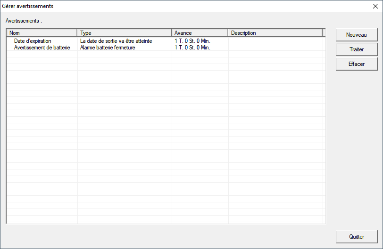Click the Type column header

(124, 33)
